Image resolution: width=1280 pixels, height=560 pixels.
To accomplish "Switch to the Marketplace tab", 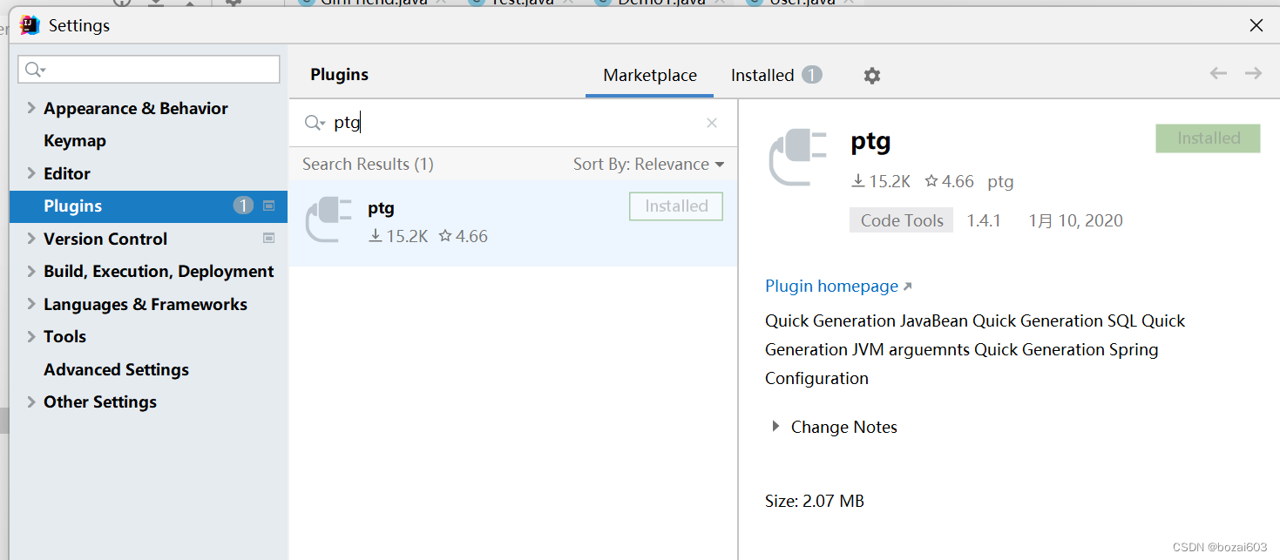I will tap(650, 76).
